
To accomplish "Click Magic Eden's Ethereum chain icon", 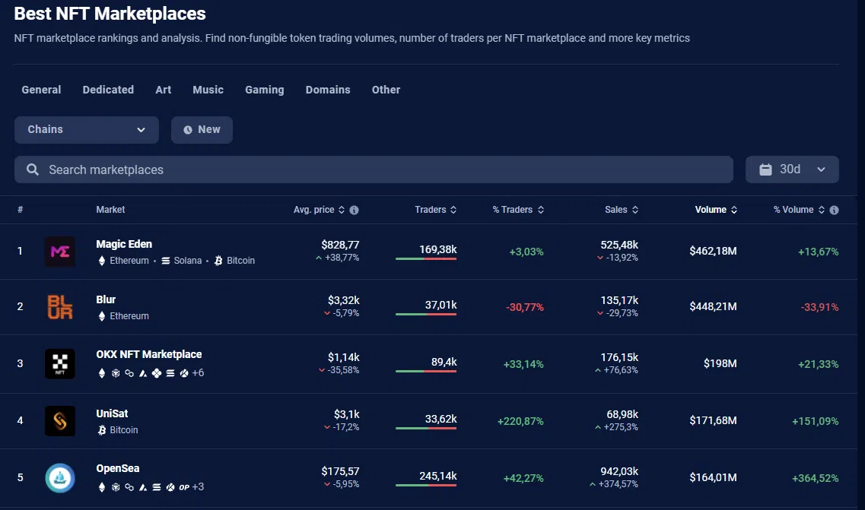I will coord(101,261).
